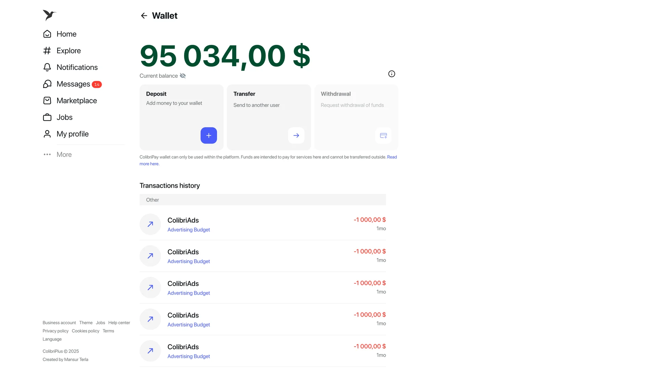Click the first ColibriAds transaction arrow icon
The image size is (657, 370).
click(x=150, y=224)
